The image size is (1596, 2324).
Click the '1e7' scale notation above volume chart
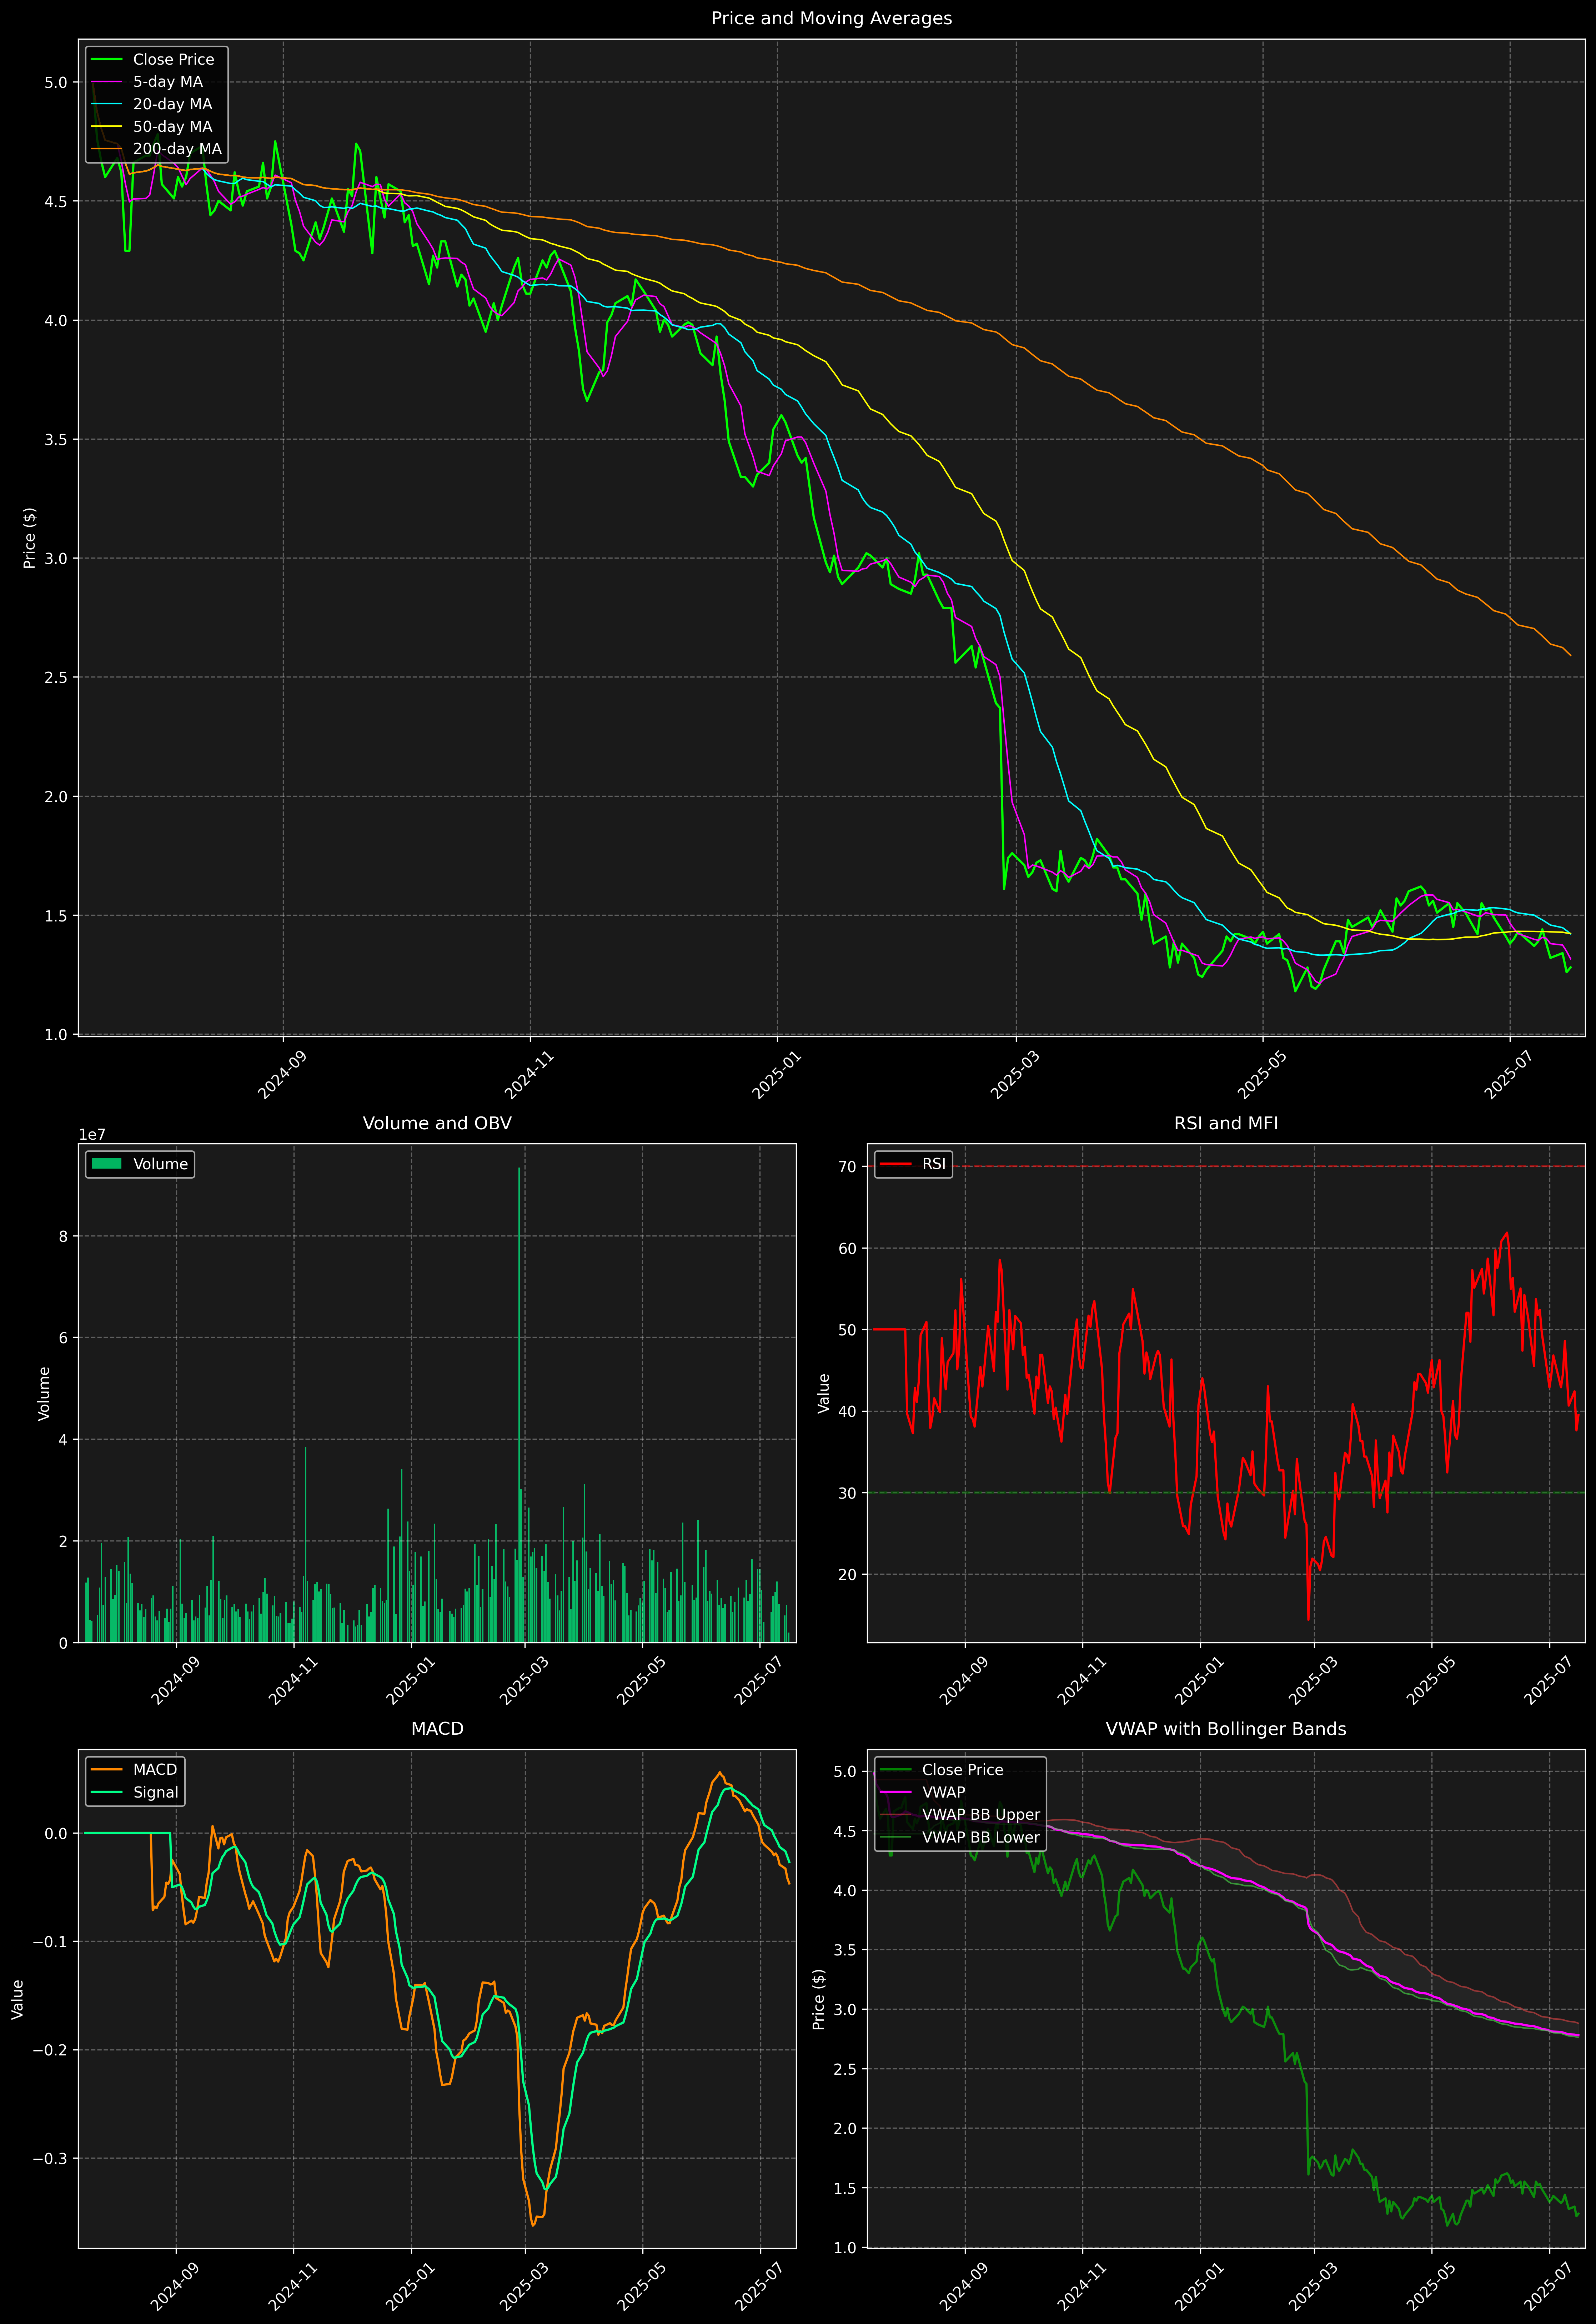click(92, 1135)
